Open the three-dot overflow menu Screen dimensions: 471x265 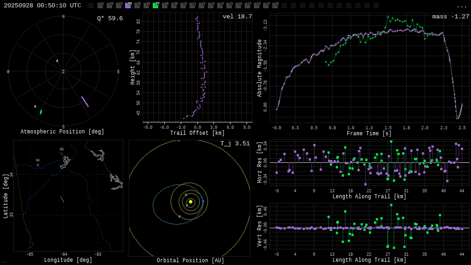461,6
